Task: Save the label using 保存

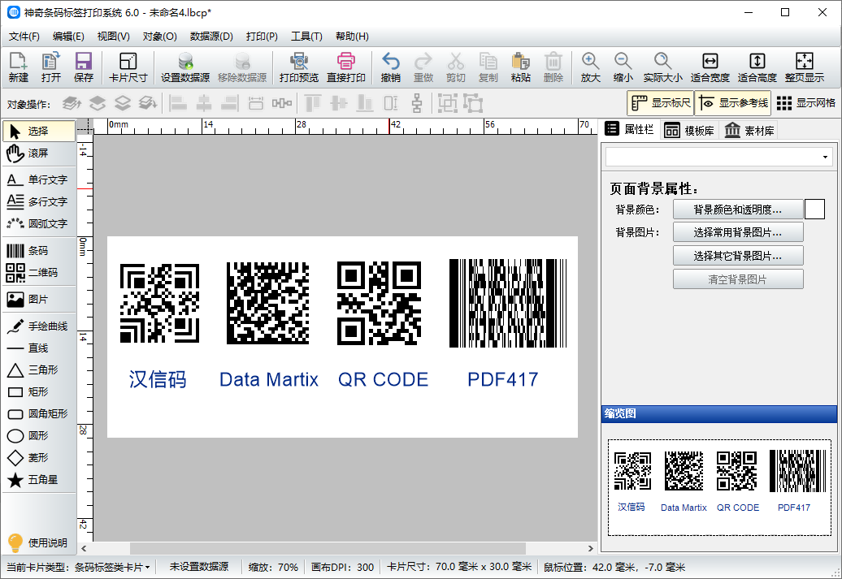Action: coord(83,67)
